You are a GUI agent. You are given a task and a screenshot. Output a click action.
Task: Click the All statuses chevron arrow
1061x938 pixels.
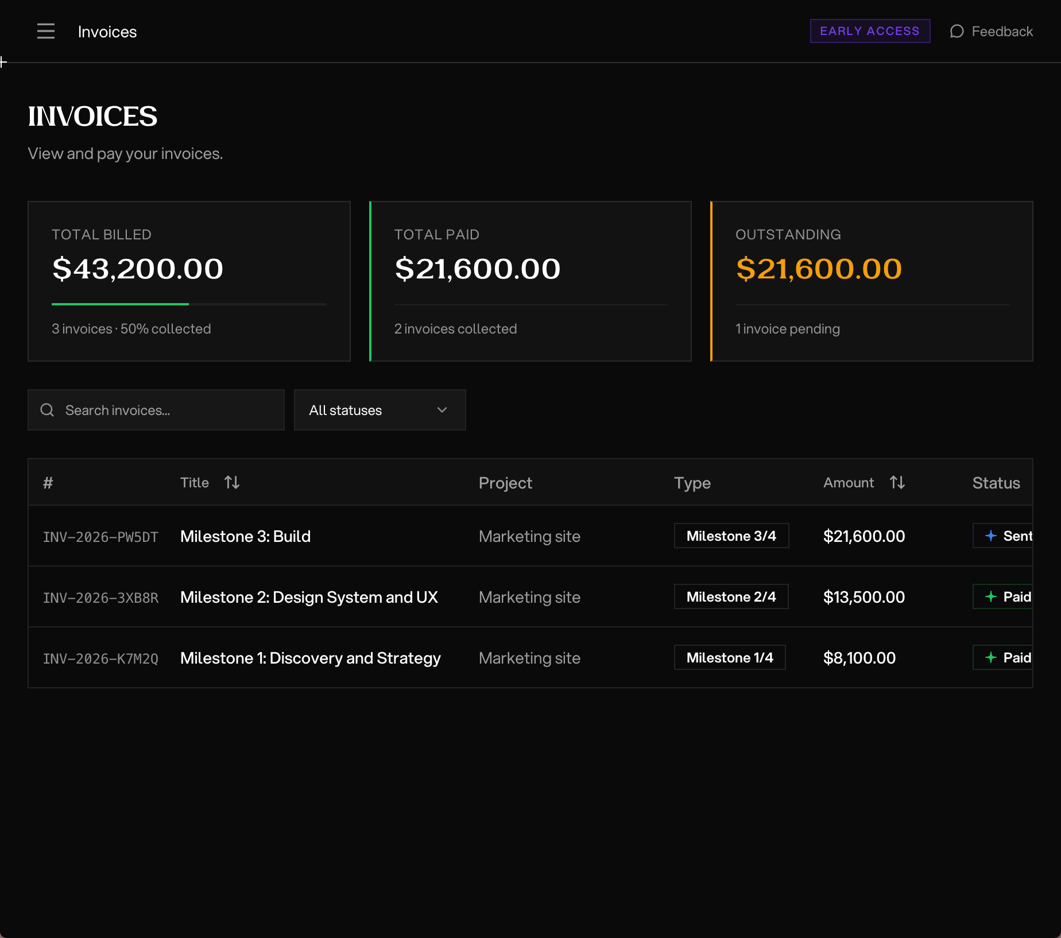point(442,410)
